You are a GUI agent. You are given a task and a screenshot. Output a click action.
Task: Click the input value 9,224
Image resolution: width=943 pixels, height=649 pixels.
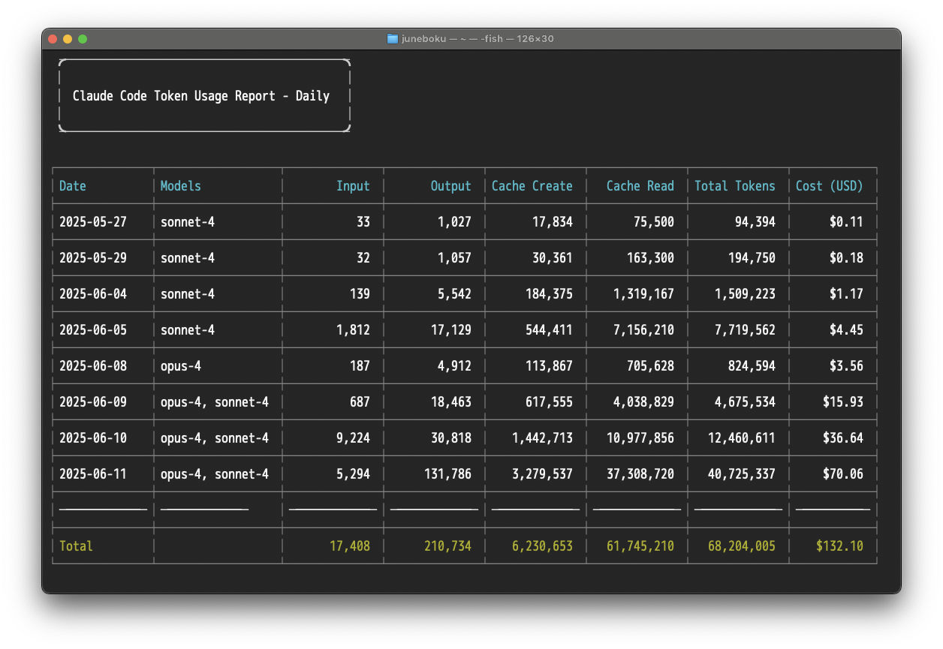tap(353, 438)
